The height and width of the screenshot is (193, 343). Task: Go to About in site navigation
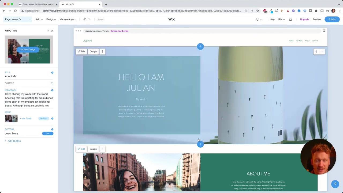(x=307, y=41)
